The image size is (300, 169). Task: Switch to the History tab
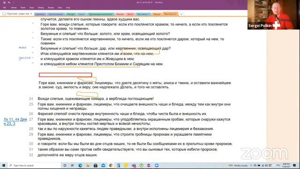[41, 8]
